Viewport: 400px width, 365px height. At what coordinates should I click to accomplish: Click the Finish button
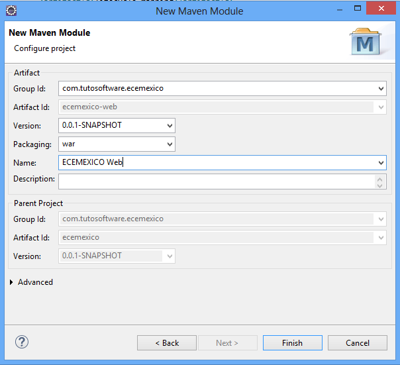coord(293,342)
